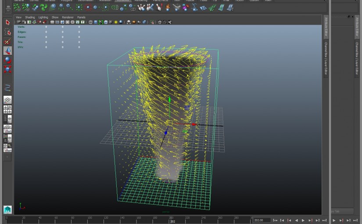Toggle use all lights yellow bulb icon
The image size is (362, 224).
[116, 22]
